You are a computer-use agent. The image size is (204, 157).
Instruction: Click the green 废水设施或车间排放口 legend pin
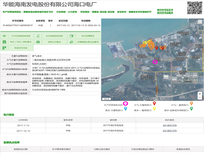click(191, 109)
